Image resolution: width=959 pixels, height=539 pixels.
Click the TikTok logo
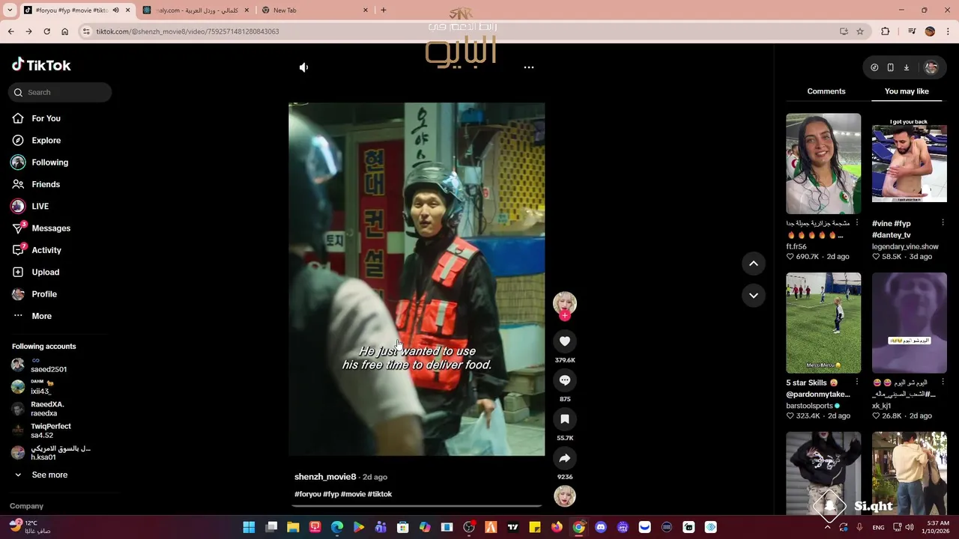coord(41,65)
